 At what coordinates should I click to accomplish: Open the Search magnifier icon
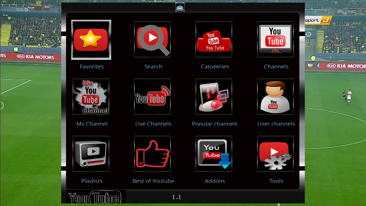click(152, 39)
